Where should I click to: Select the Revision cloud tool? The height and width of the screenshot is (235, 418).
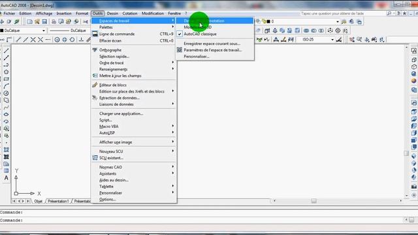point(6,101)
